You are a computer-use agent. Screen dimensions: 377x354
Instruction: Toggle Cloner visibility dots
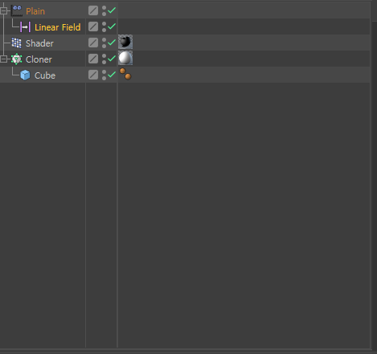click(x=104, y=59)
